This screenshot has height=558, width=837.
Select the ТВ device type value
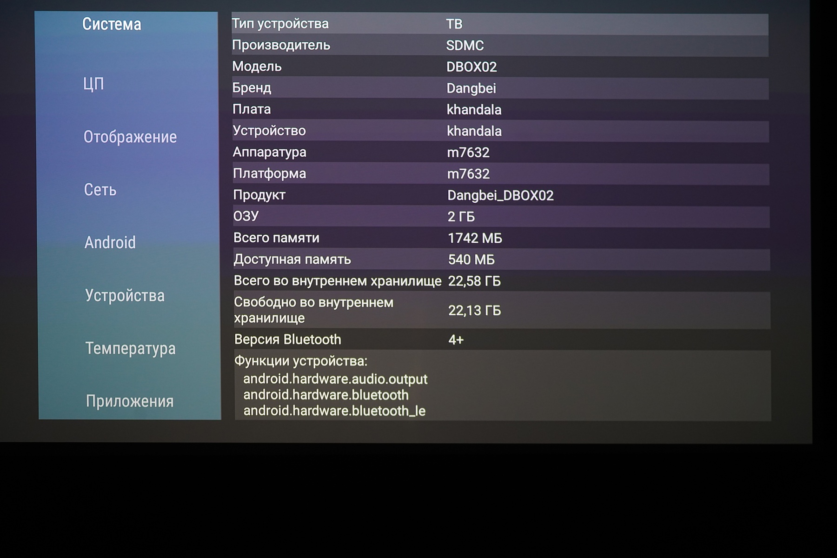454,24
